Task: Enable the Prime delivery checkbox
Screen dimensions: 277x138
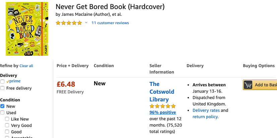Action: [x=2, y=82]
